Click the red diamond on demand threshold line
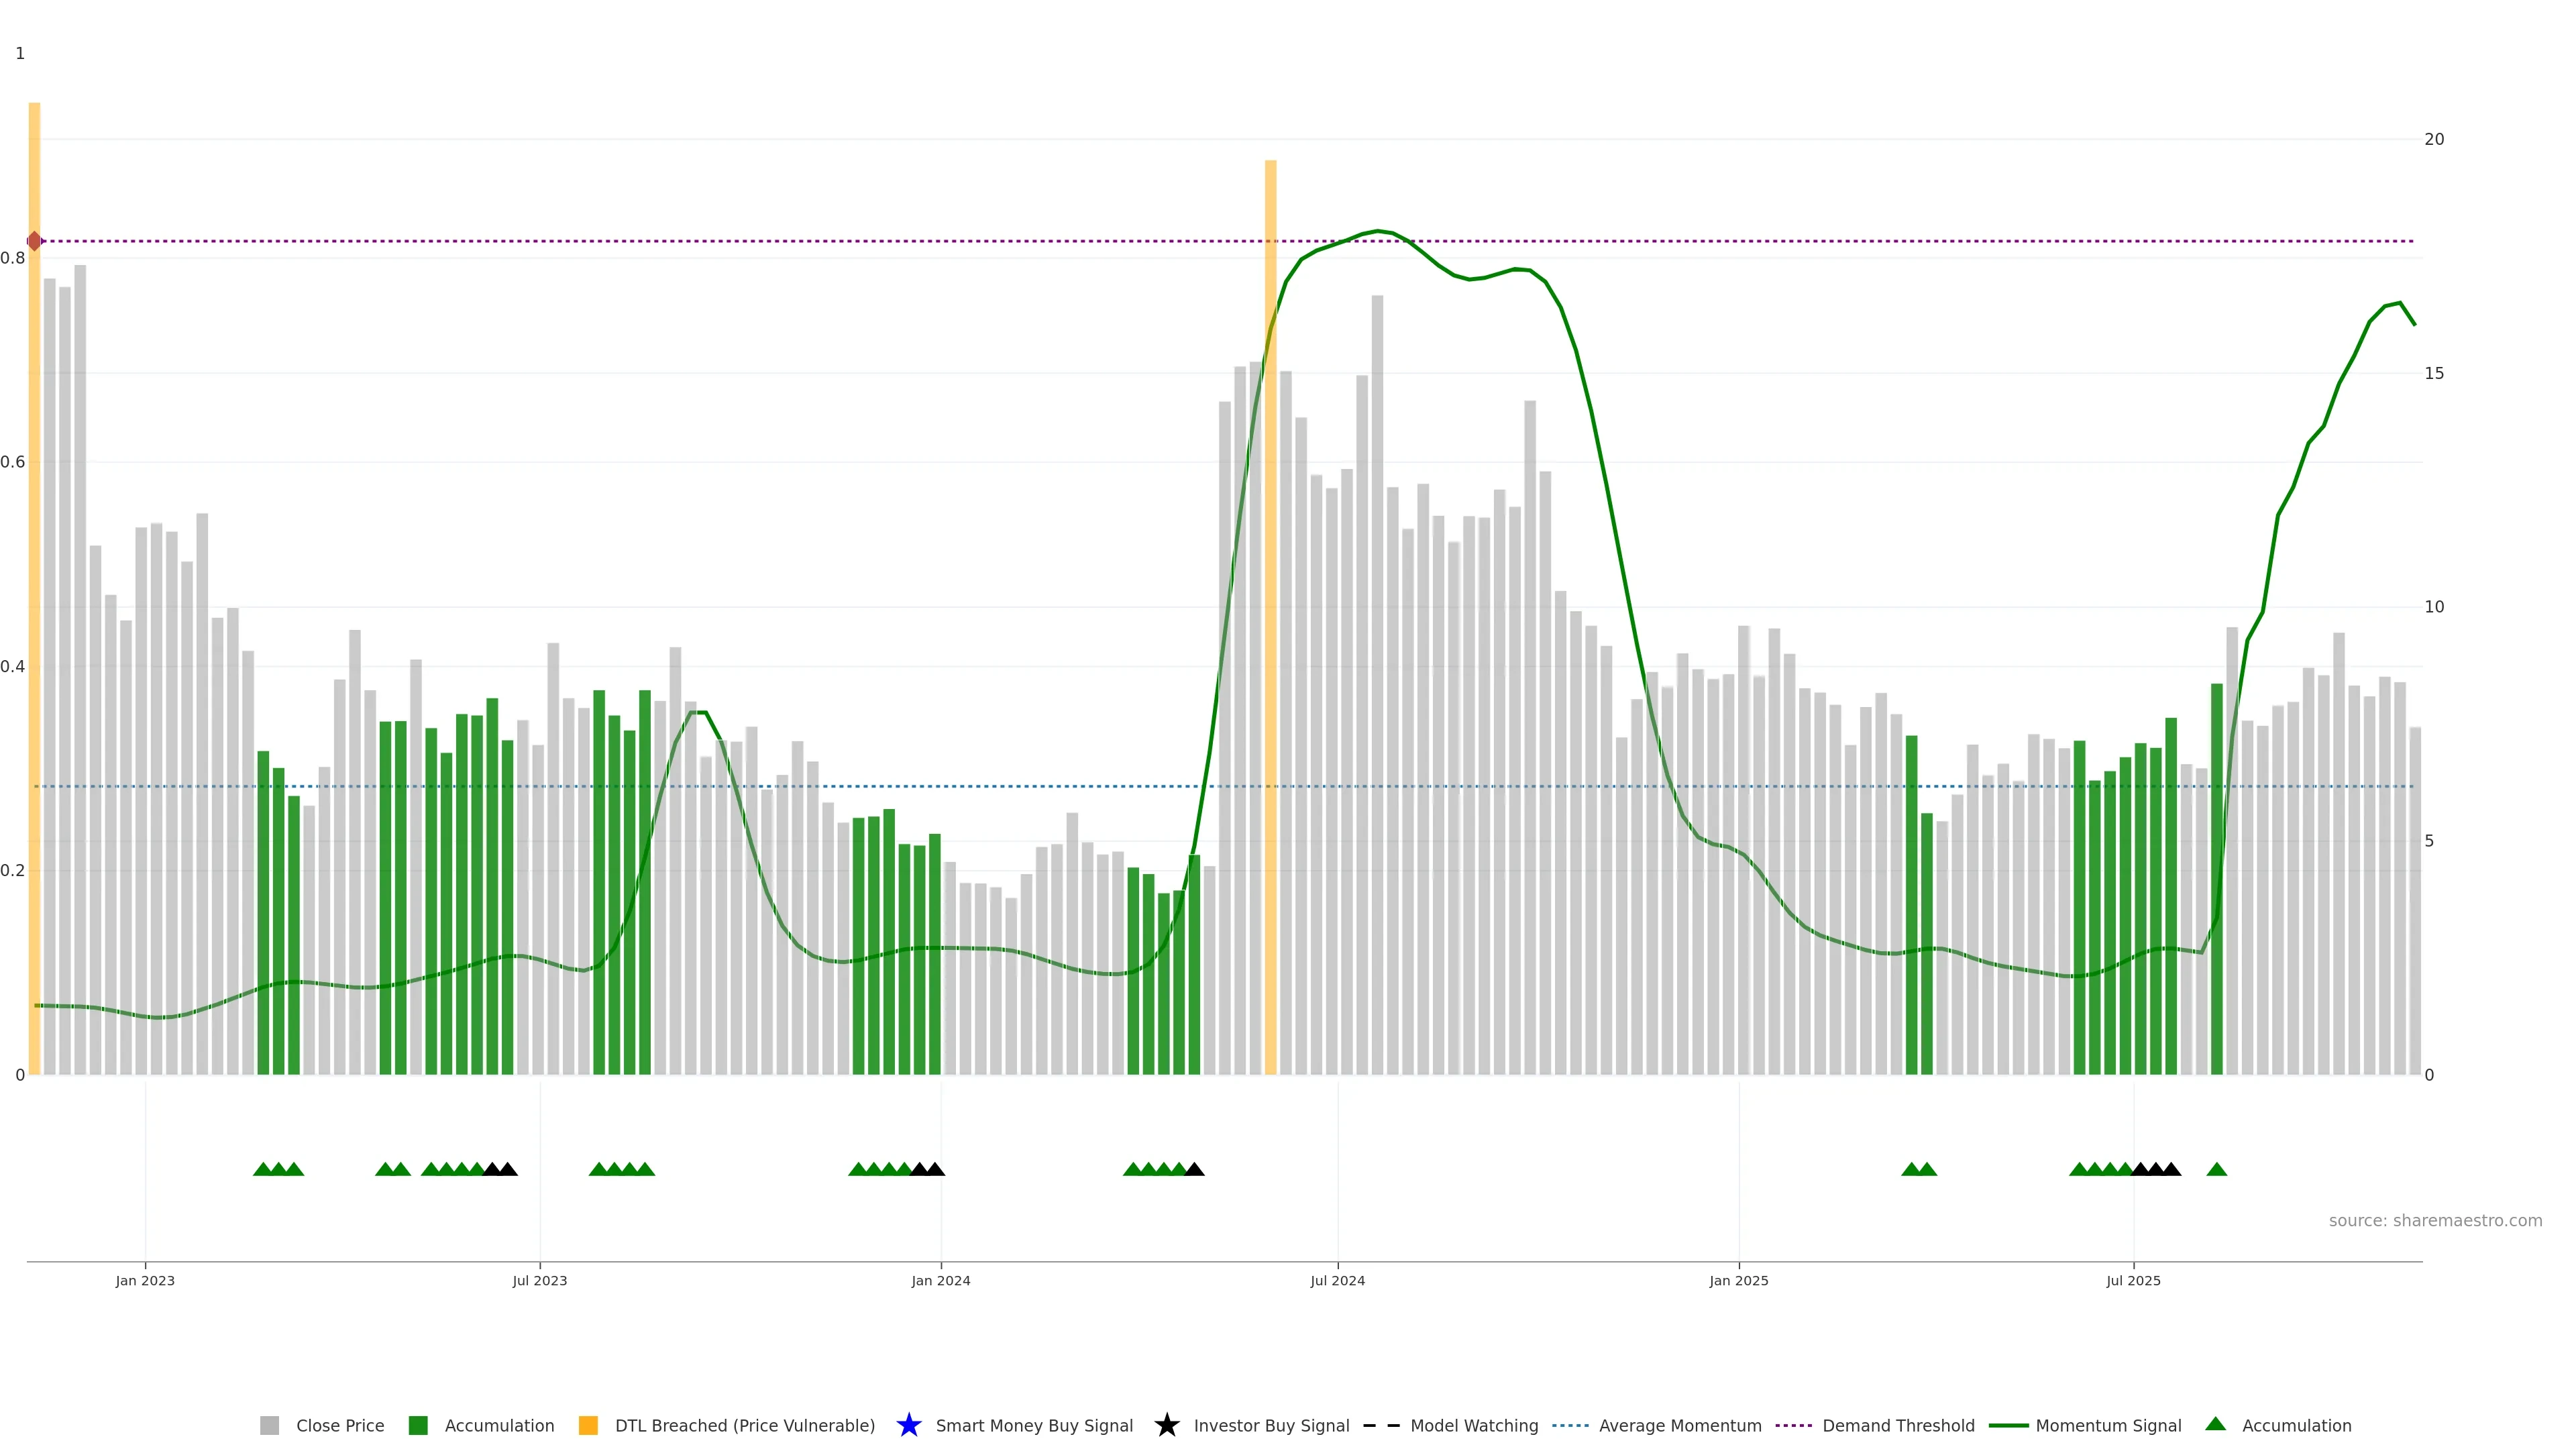The image size is (2576, 1449). click(x=35, y=241)
